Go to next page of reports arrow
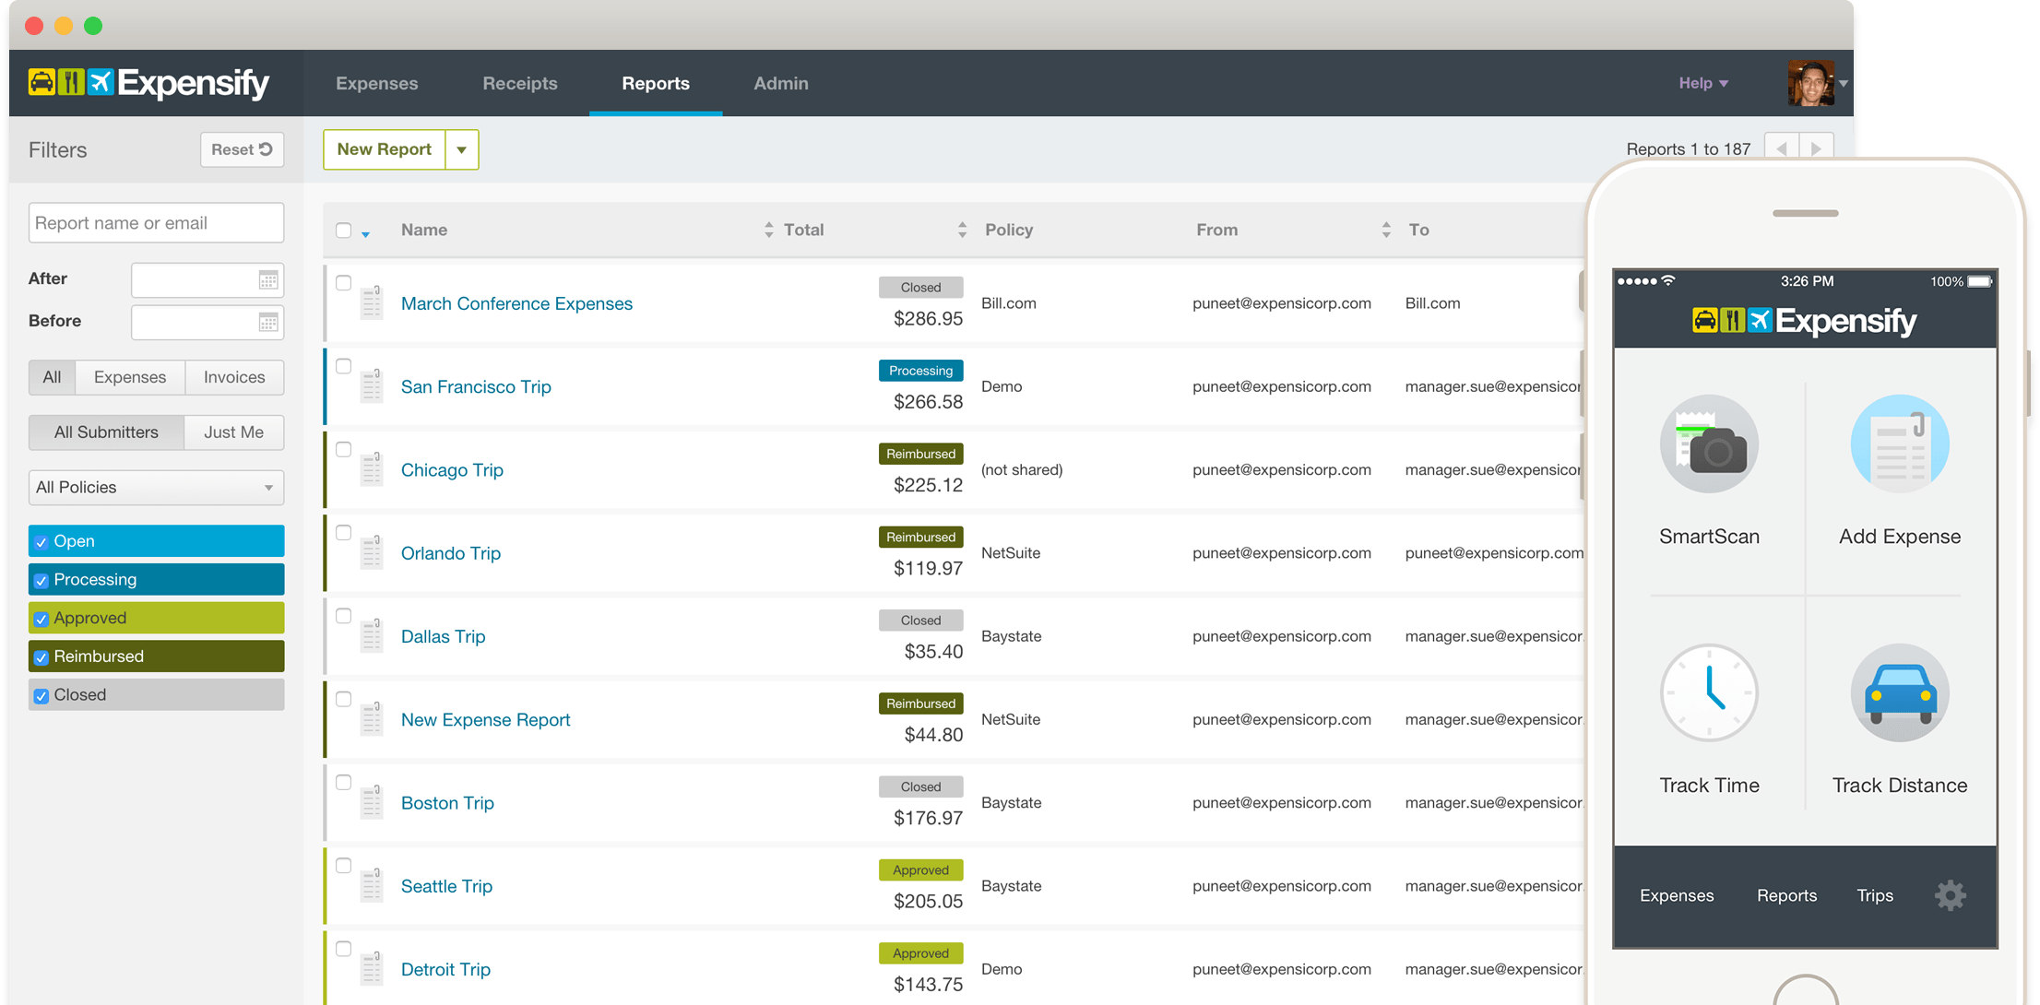Viewport: 2040px width, 1005px height. coord(1816,148)
